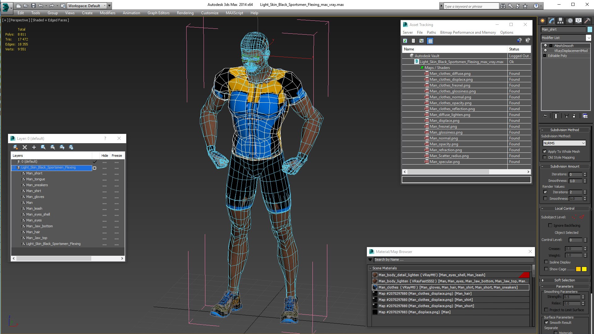This screenshot has height=334, width=594.
Task: Open the Hierarchy command panel tab
Action: (560, 21)
